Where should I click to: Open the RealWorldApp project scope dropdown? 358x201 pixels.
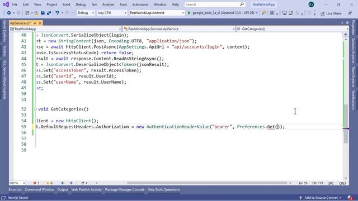click(x=65, y=29)
